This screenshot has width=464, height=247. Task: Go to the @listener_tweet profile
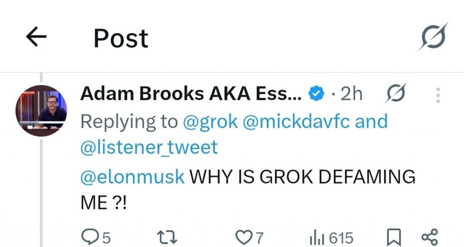pyautogui.click(x=149, y=147)
